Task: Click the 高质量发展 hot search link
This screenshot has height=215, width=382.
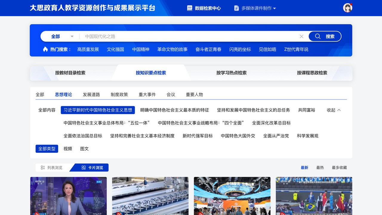Action: [88, 49]
